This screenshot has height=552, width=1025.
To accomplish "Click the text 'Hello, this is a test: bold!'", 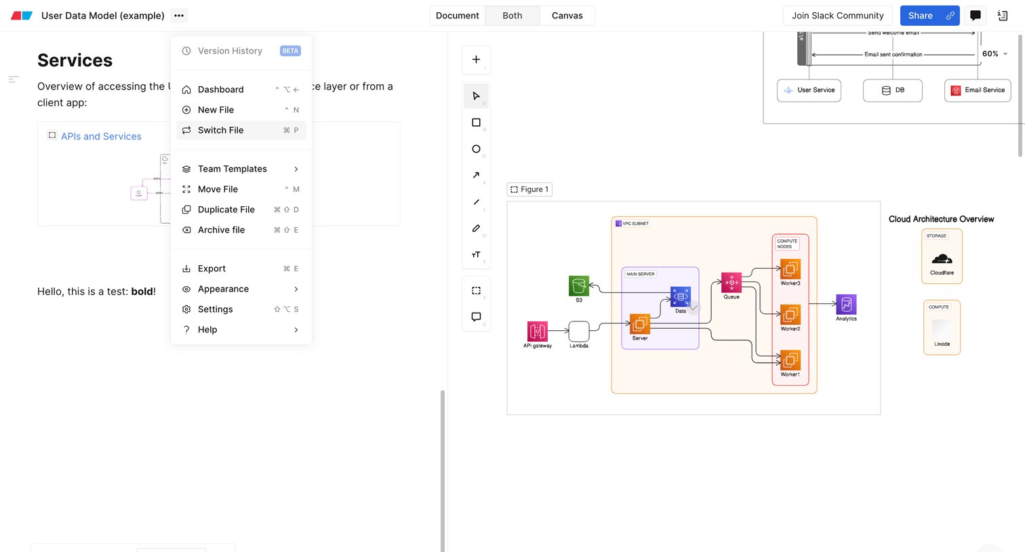I will [96, 292].
